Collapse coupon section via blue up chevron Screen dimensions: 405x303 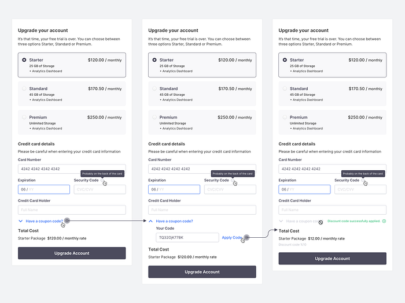pyautogui.click(x=151, y=221)
